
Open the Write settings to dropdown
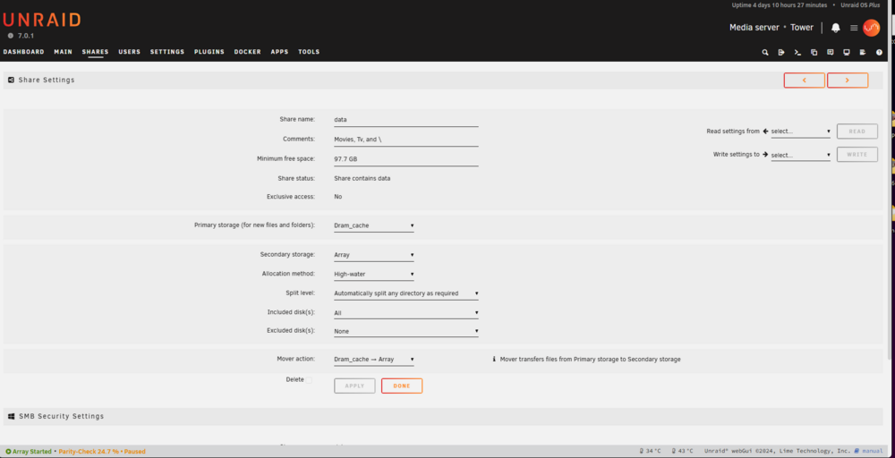pyautogui.click(x=801, y=155)
